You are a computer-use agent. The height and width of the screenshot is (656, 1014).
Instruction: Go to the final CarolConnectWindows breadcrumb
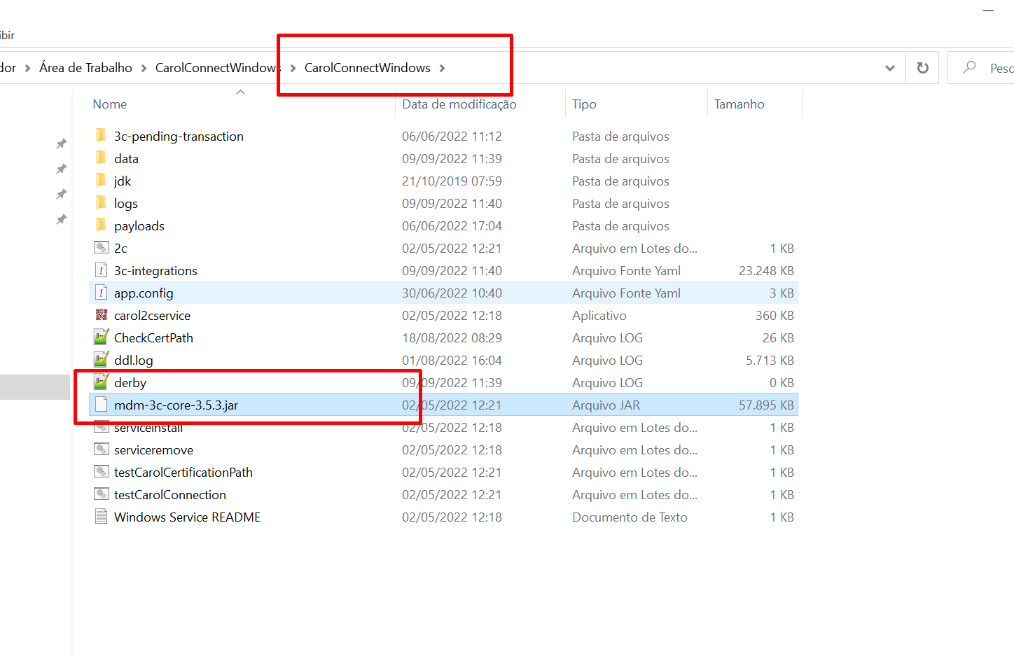coord(368,68)
